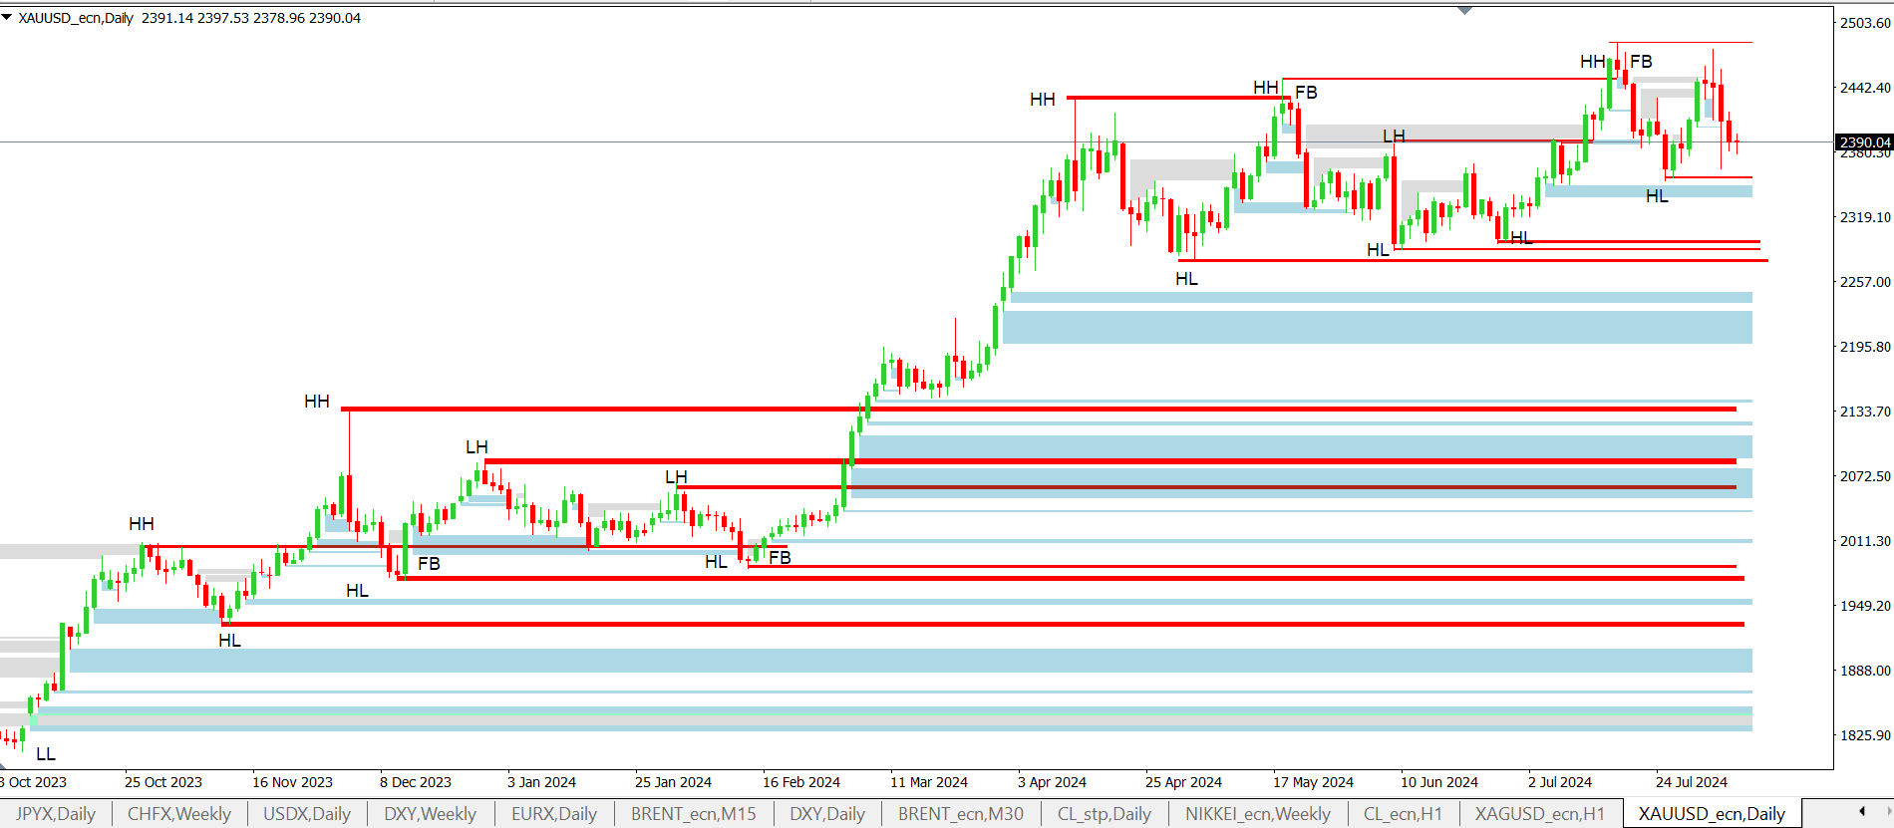This screenshot has height=828, width=1894.
Task: Open the CHFX,Weekly chart tab
Action: (x=179, y=814)
